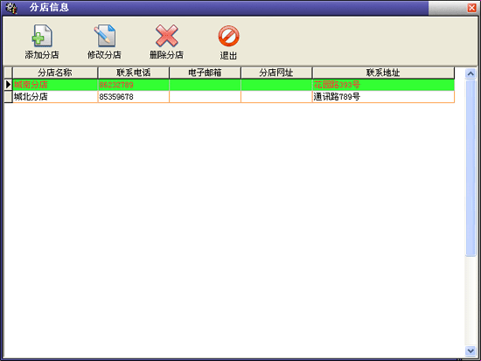Image resolution: width=481 pixels, height=361 pixels.
Task: Click the scrollbar up arrow
Action: click(471, 73)
